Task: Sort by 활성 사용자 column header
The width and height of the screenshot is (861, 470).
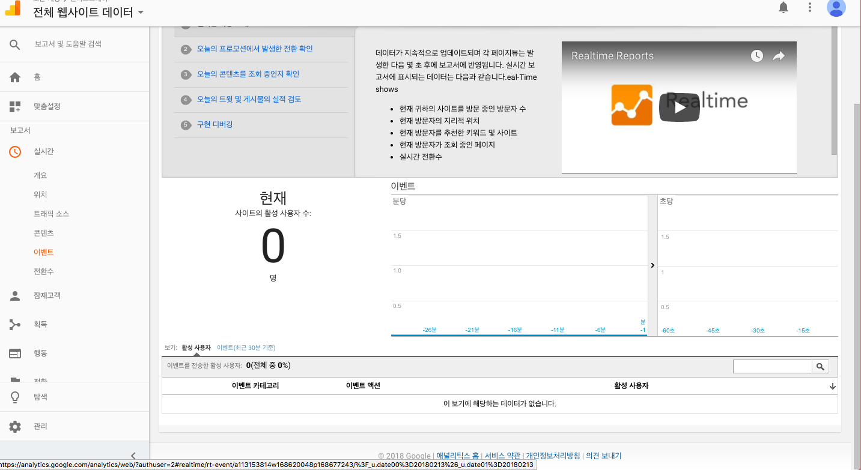Action: pyautogui.click(x=631, y=386)
